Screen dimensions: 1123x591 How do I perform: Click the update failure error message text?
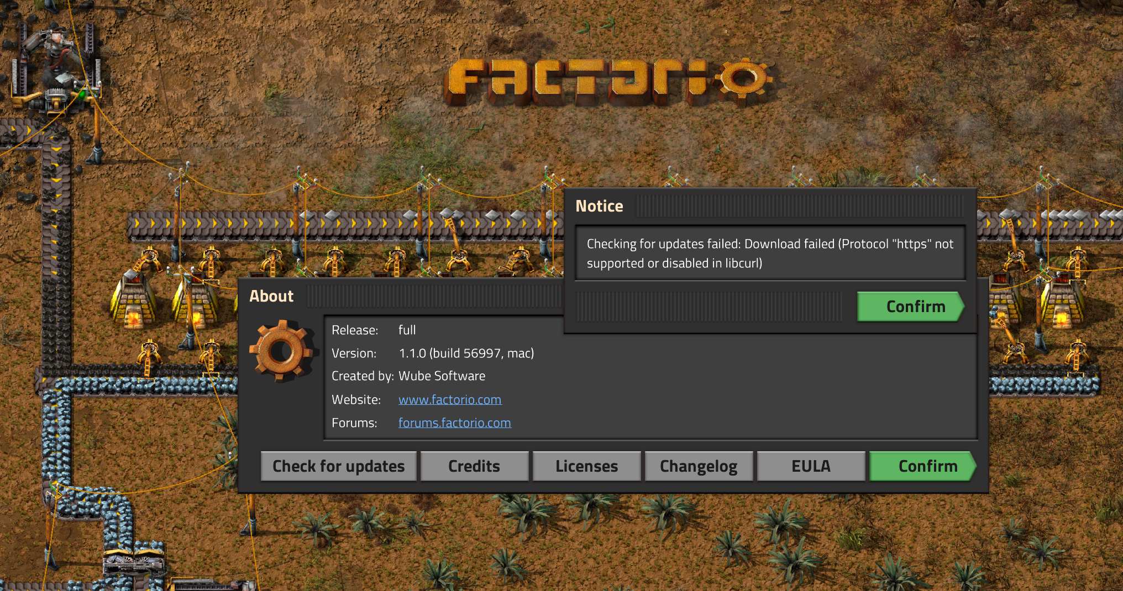click(770, 254)
